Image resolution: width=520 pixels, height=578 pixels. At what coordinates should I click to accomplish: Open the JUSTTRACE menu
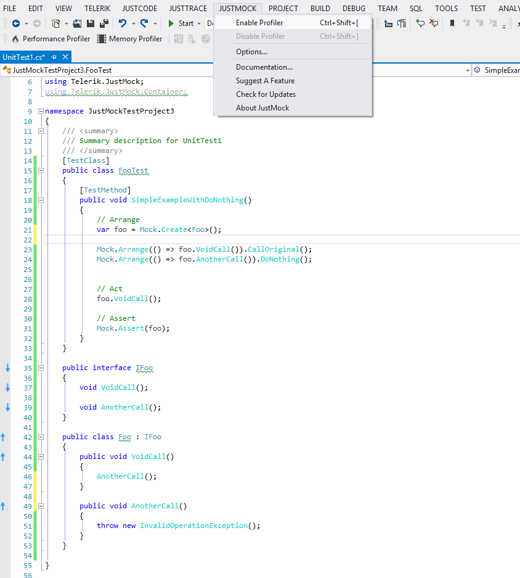click(188, 9)
